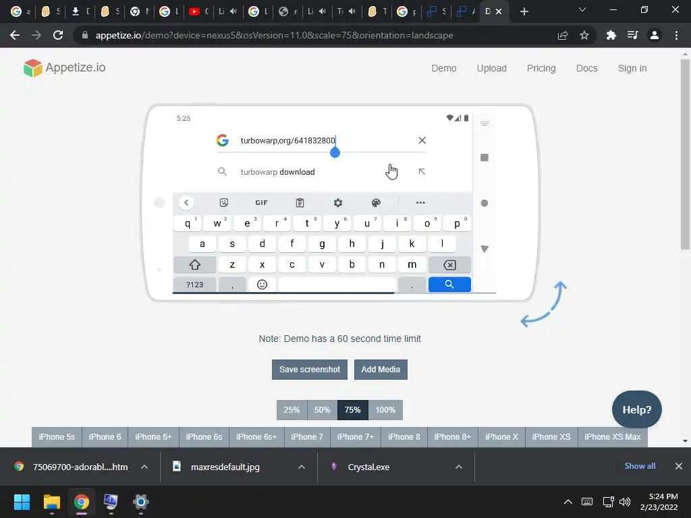Click Add Media button
The image size is (691, 518).
(x=381, y=369)
